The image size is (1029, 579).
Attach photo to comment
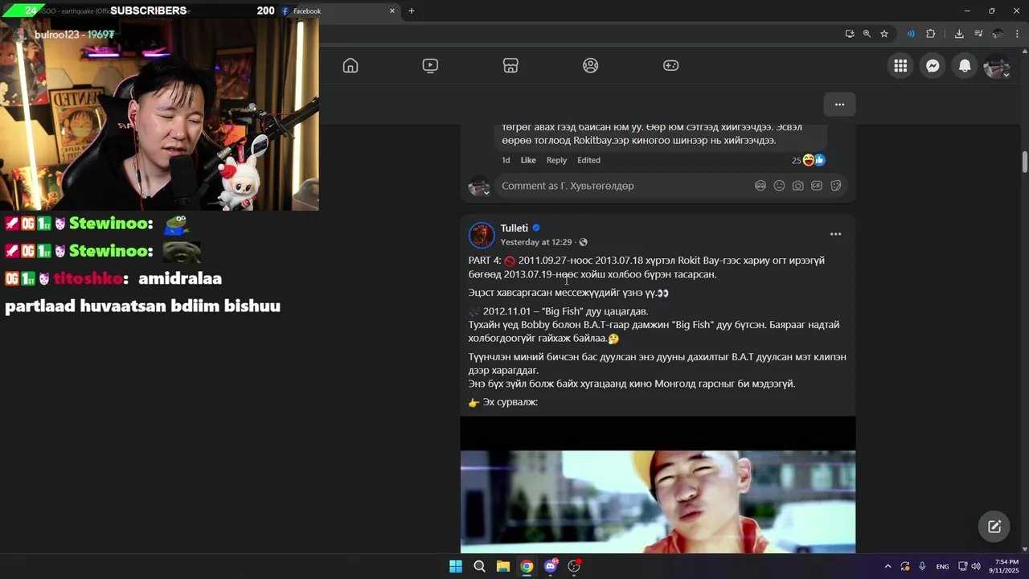797,186
